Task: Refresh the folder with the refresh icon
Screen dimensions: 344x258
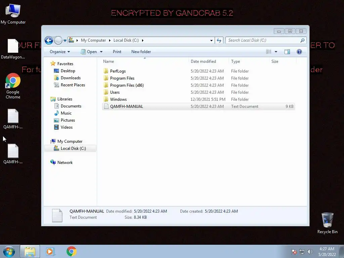Action: point(219,40)
